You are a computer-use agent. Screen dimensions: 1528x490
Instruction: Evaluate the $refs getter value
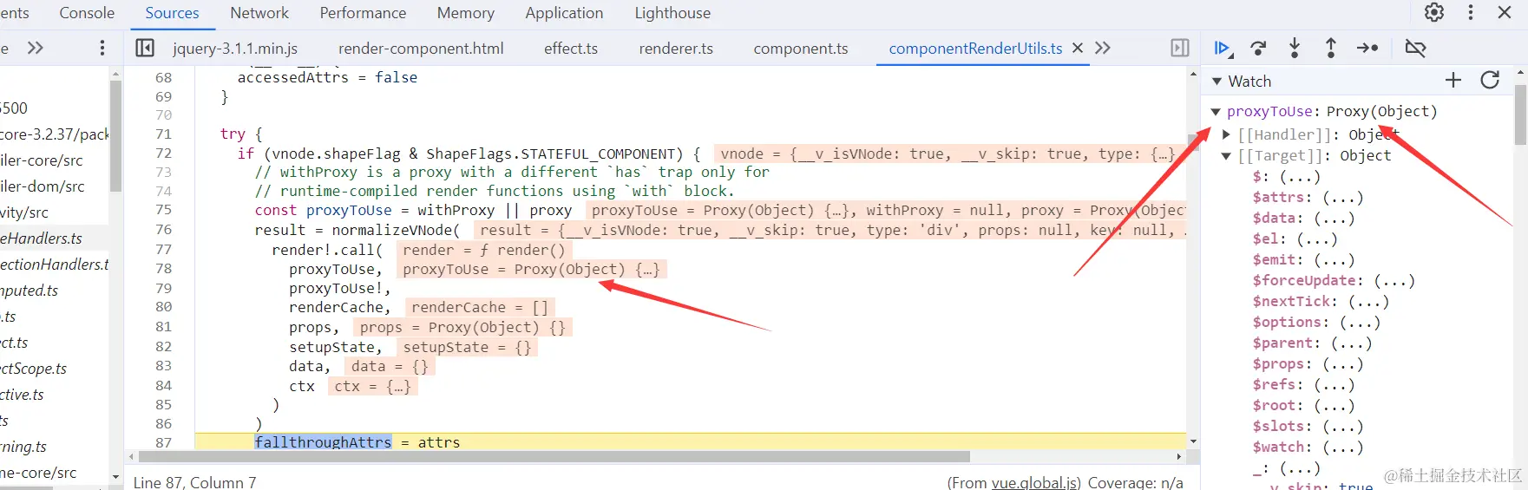(1334, 385)
